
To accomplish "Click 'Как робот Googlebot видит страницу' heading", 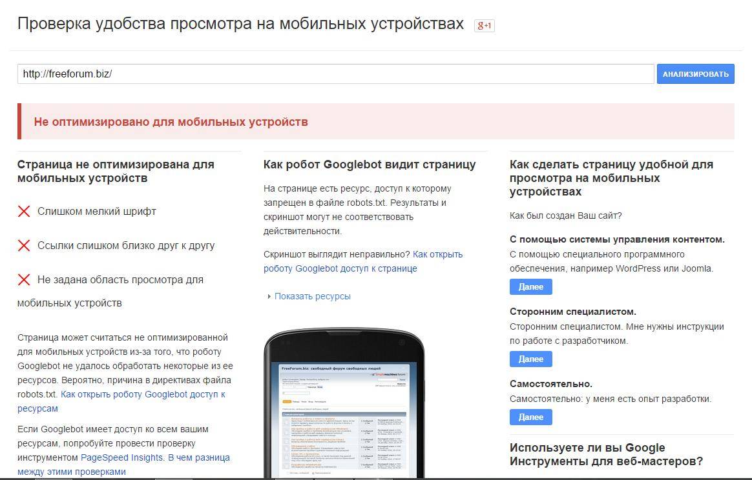I will pos(370,165).
